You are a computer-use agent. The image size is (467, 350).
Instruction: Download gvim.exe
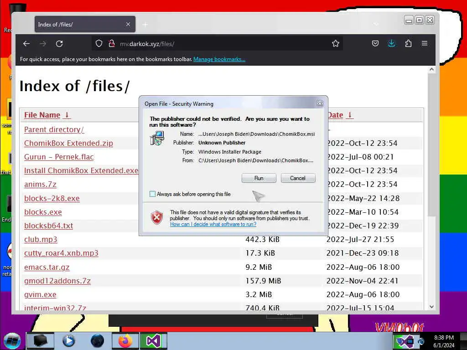[x=40, y=294]
